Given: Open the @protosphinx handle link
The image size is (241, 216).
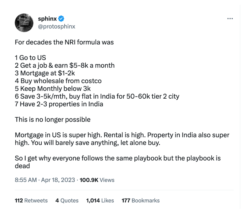Looking at the screenshot, I should pos(56,26).
